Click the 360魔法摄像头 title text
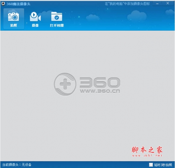Screen dimensions: 175x168 coord(18,4)
